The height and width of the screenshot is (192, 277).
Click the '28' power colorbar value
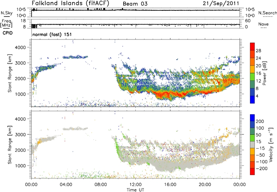[258, 51]
